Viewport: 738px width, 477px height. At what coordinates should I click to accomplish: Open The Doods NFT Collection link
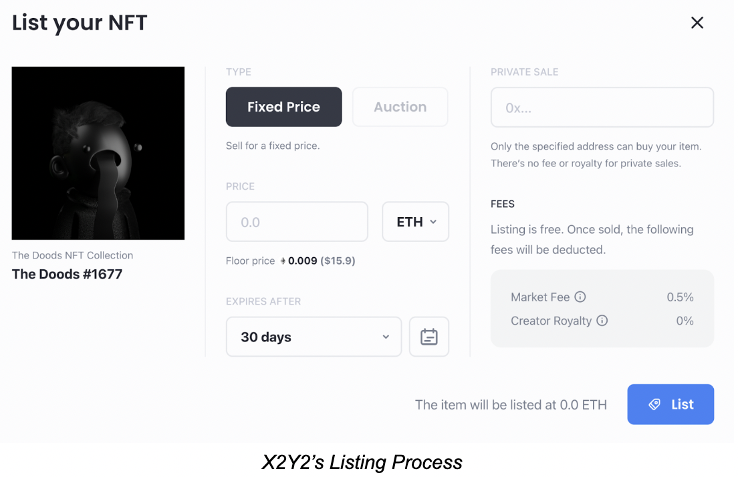(x=72, y=255)
